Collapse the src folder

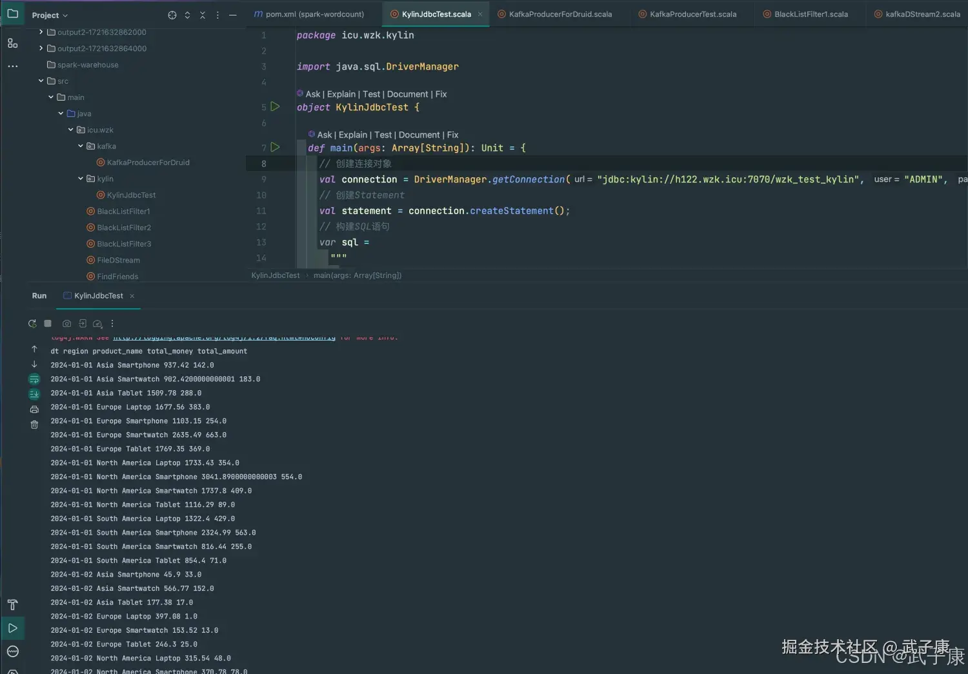pos(41,81)
